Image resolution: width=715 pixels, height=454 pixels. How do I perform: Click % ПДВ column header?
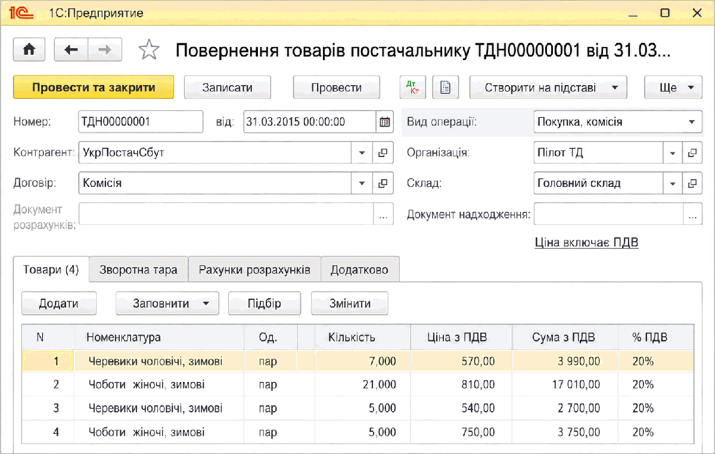[x=656, y=337]
